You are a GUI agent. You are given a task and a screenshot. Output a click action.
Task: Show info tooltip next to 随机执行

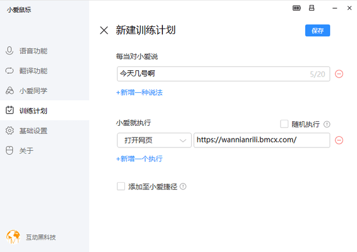click(x=327, y=124)
